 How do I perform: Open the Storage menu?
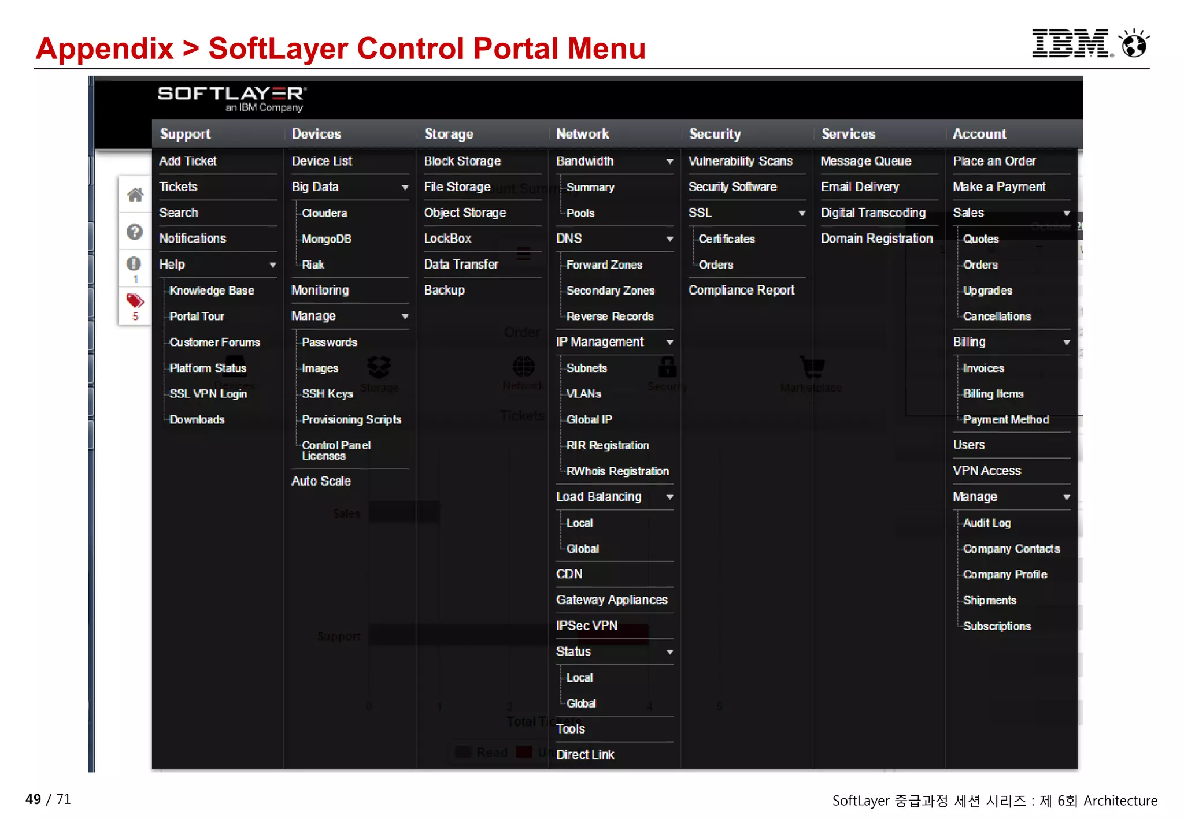click(449, 134)
